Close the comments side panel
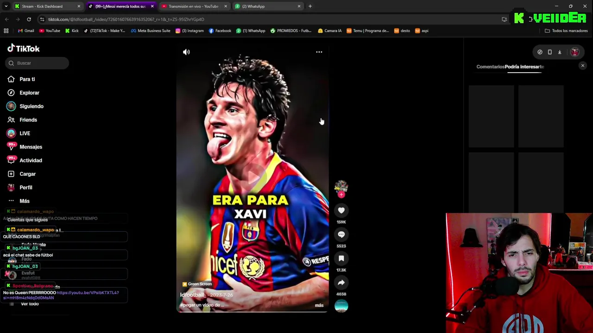Screen dimensions: 593x333 tap(583, 66)
